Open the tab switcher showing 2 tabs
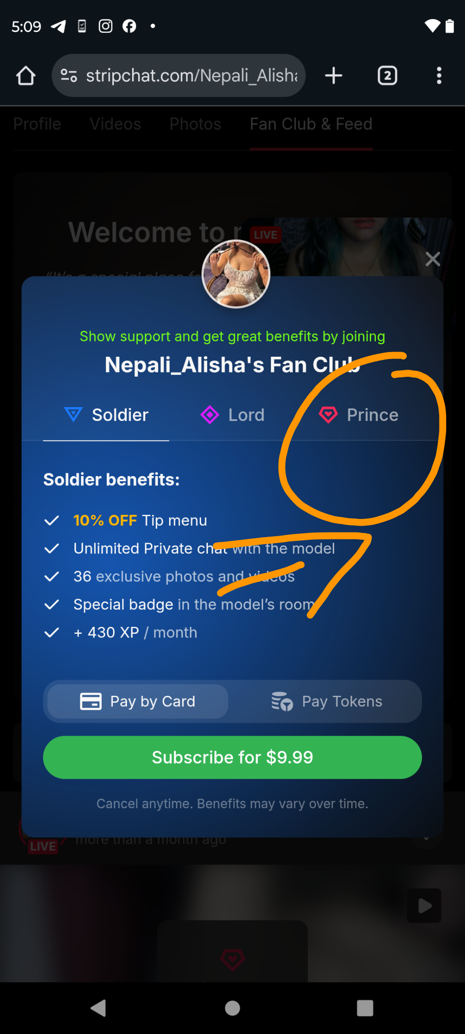Viewport: 465px width, 1034px height. click(387, 75)
